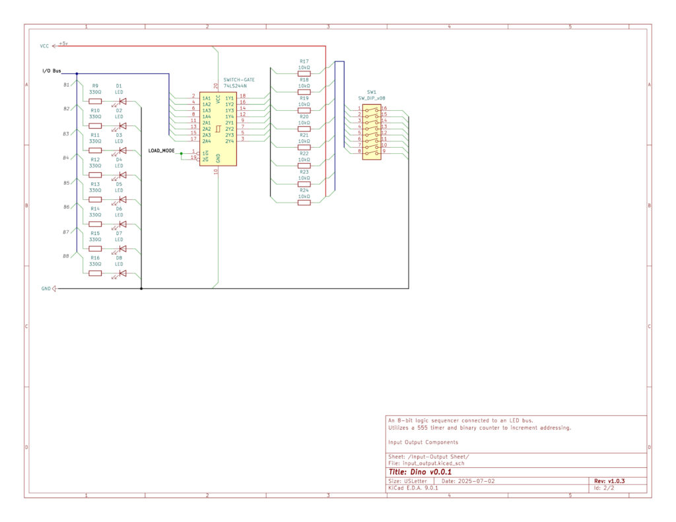Click the GND power port arrow
The image size is (676, 522).
54,288
